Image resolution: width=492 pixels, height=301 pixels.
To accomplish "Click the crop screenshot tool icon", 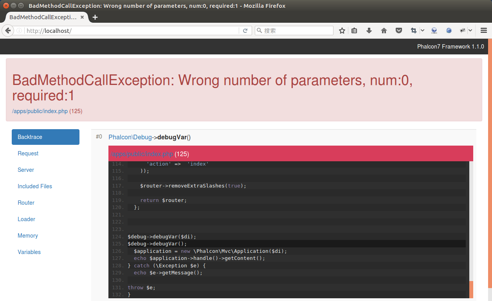I will [x=413, y=31].
